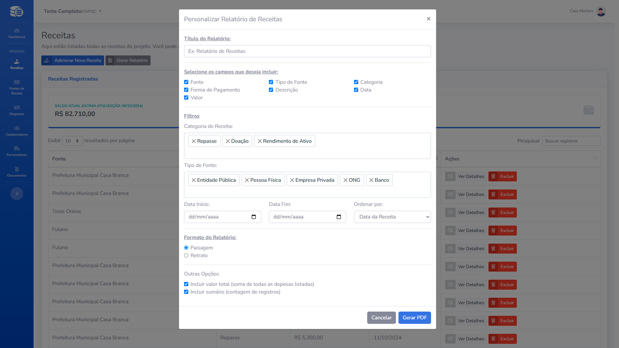Open Despesas page in sidebar

tap(17, 110)
